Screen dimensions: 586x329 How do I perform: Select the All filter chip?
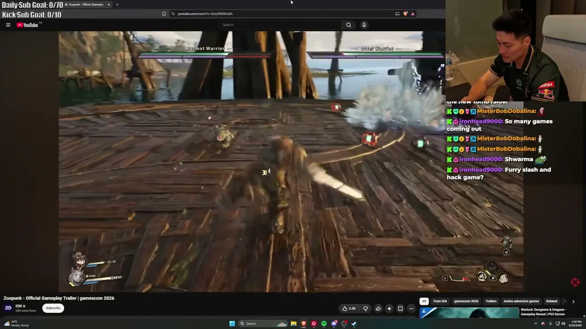click(424, 301)
